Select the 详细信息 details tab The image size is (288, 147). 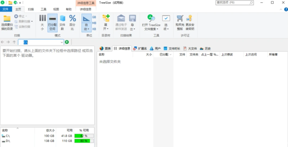pos(122,49)
